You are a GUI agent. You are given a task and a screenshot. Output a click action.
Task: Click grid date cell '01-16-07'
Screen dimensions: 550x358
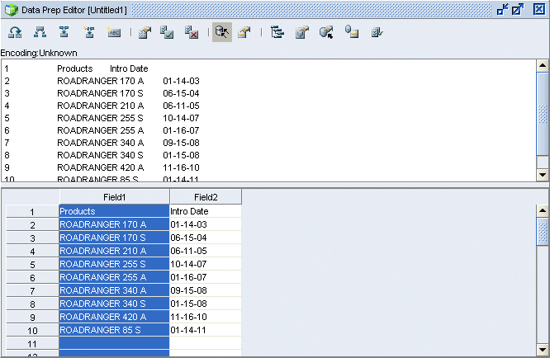pos(206,277)
